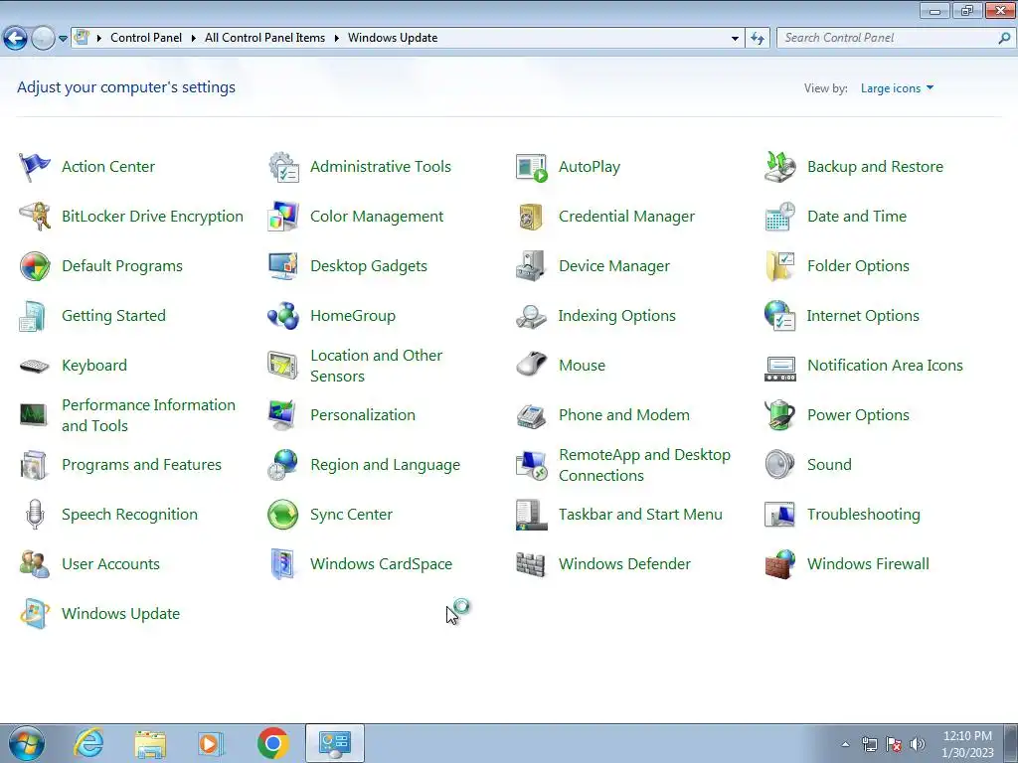The width and height of the screenshot is (1018, 763).
Task: Open the Internet Options globe icon
Action: (779, 316)
